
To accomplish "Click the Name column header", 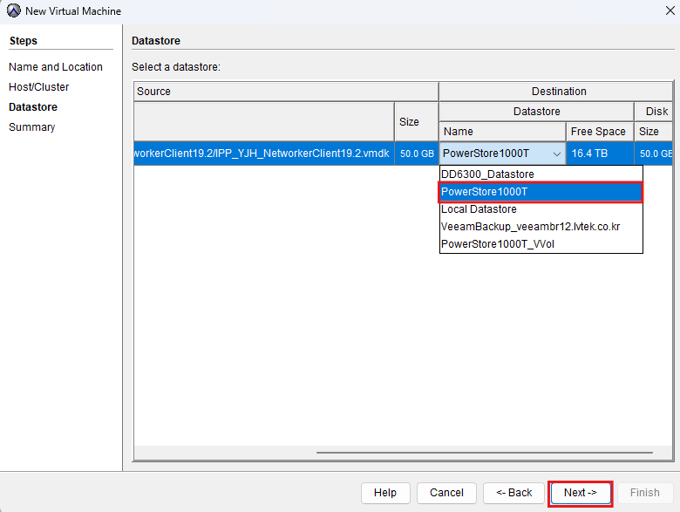I will click(503, 132).
